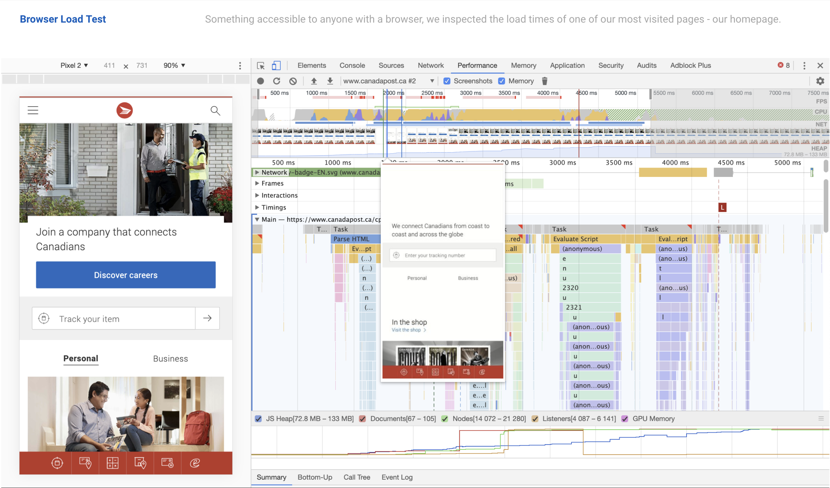The image size is (830, 488).
Task: Toggle the Screenshots checkbox in Performance
Action: [447, 81]
